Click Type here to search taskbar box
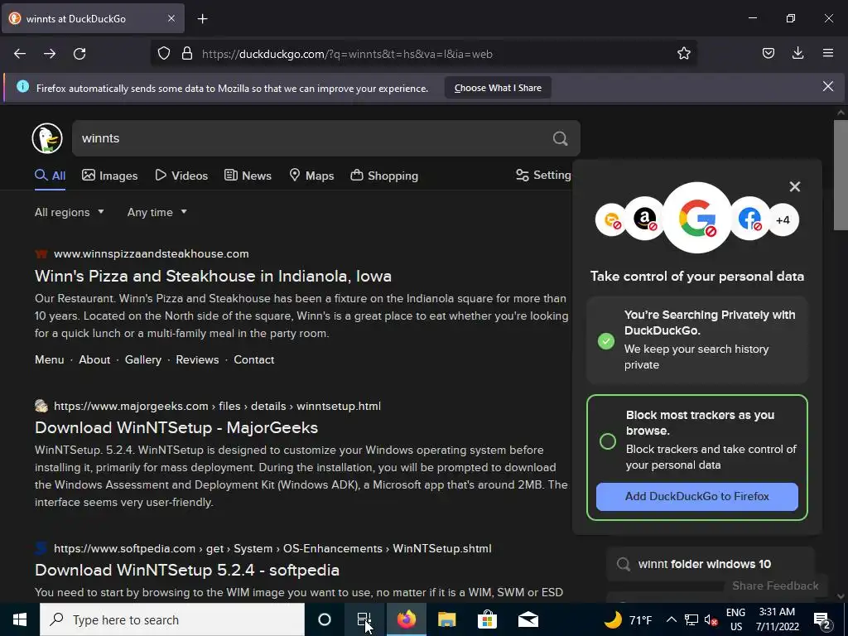848x636 pixels. [x=172, y=619]
